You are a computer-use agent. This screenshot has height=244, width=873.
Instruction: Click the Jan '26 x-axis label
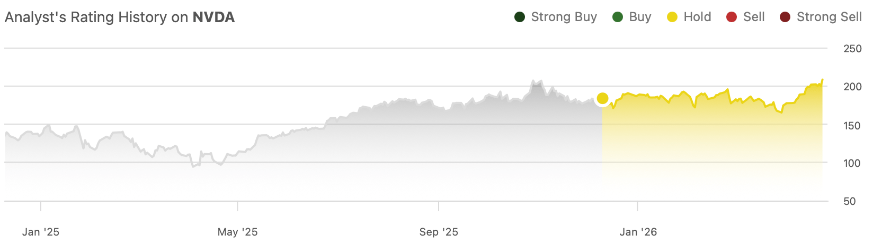(x=638, y=232)
